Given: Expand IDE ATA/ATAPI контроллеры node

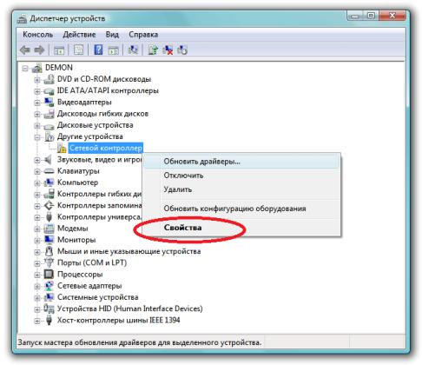Looking at the screenshot, I should click(x=37, y=91).
